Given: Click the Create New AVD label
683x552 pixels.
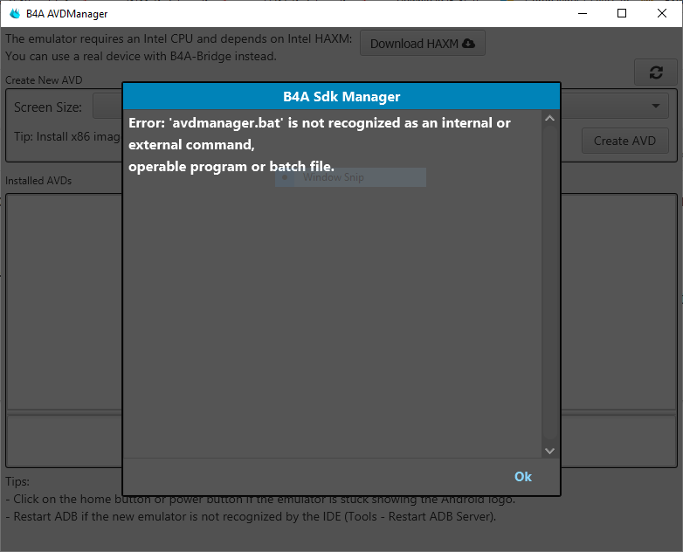Looking at the screenshot, I should click(x=44, y=80).
